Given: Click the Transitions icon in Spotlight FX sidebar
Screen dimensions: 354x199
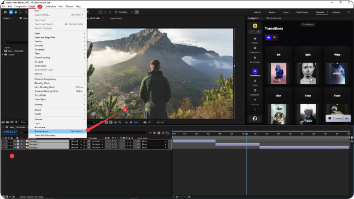Looking at the screenshot, I should [x=255, y=72].
